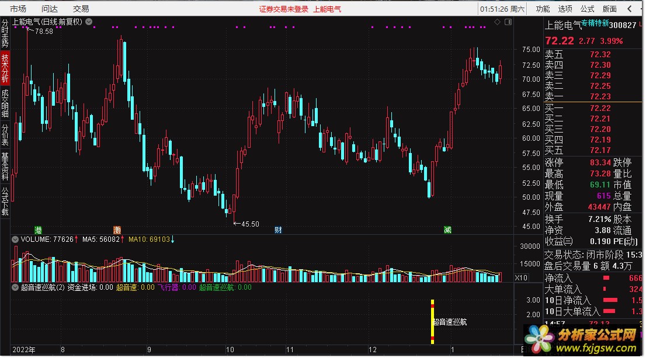Image resolution: width=646 pixels, height=358 pixels.
Task: Click the 10日净流入 red bar
Action: 610,300
